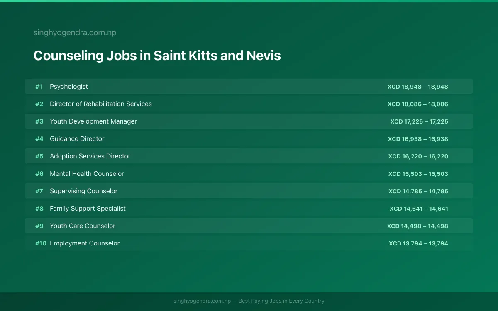The image size is (498, 311).
Task: Select Family Support Specialist
Action: (88, 209)
